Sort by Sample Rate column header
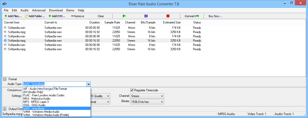The width and height of the screenshot is (308, 118). click(111, 22)
